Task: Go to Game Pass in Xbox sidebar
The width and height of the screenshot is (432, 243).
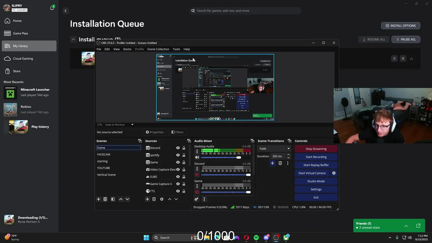Action: (x=29, y=33)
